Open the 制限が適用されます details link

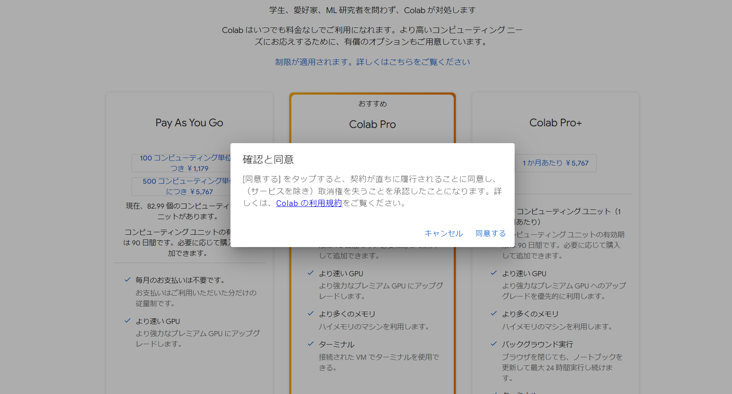(372, 62)
